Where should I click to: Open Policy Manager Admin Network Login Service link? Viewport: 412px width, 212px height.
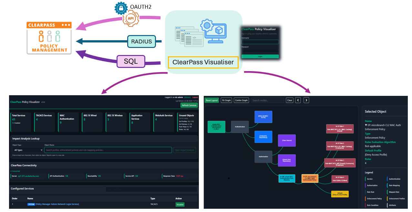click(x=57, y=204)
